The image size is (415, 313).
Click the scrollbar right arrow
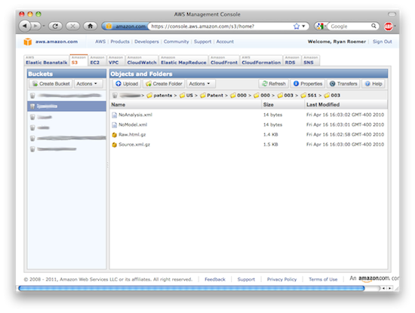click(390, 288)
